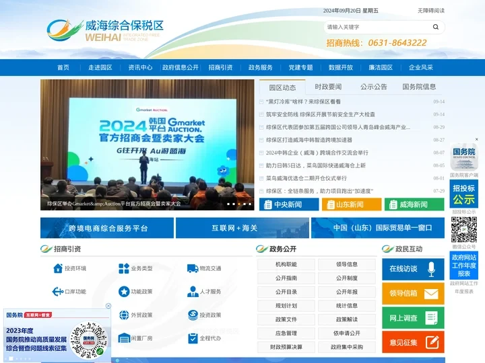
Task: Open news 助力日韩5日达，菜鸟国际快递威海仓上新
Action: point(316,165)
